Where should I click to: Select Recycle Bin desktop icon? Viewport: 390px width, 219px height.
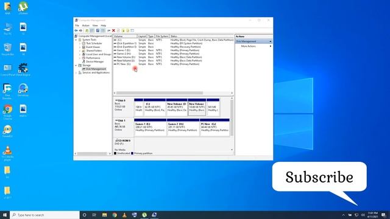[8, 49]
